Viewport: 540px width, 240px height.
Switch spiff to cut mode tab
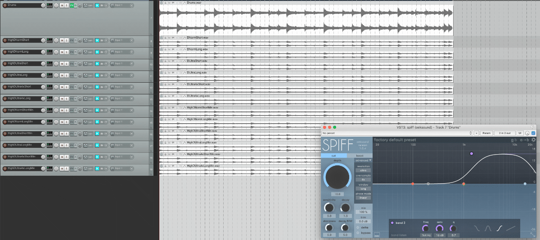pyautogui.click(x=334, y=156)
